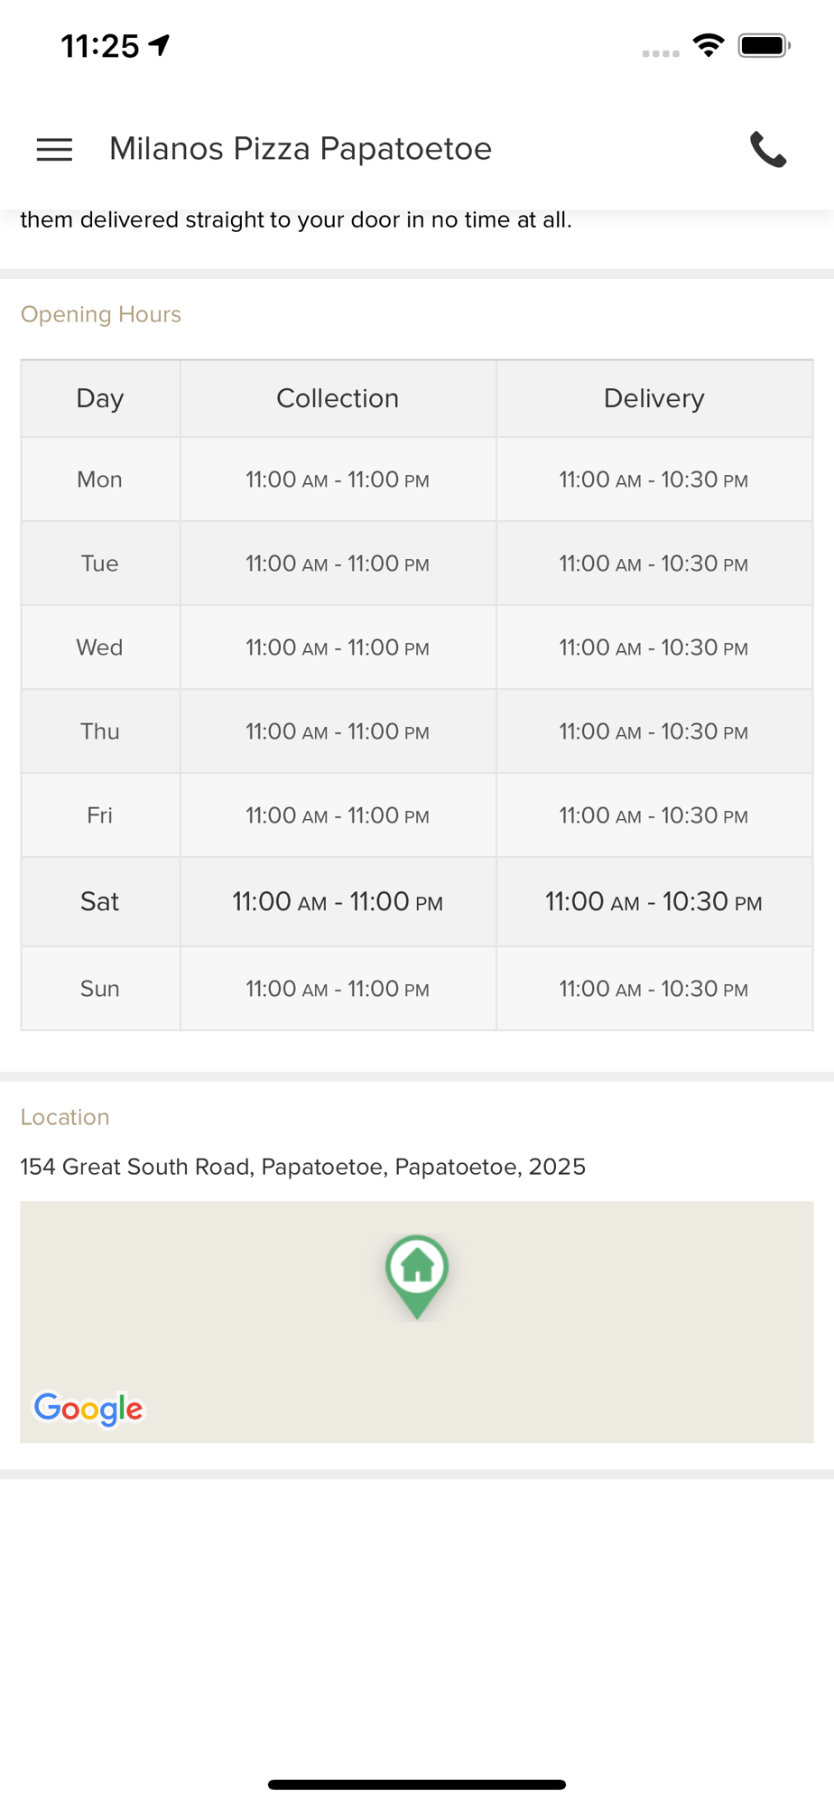The height and width of the screenshot is (1806, 834).
Task: Open the hamburger menu
Action: [54, 149]
